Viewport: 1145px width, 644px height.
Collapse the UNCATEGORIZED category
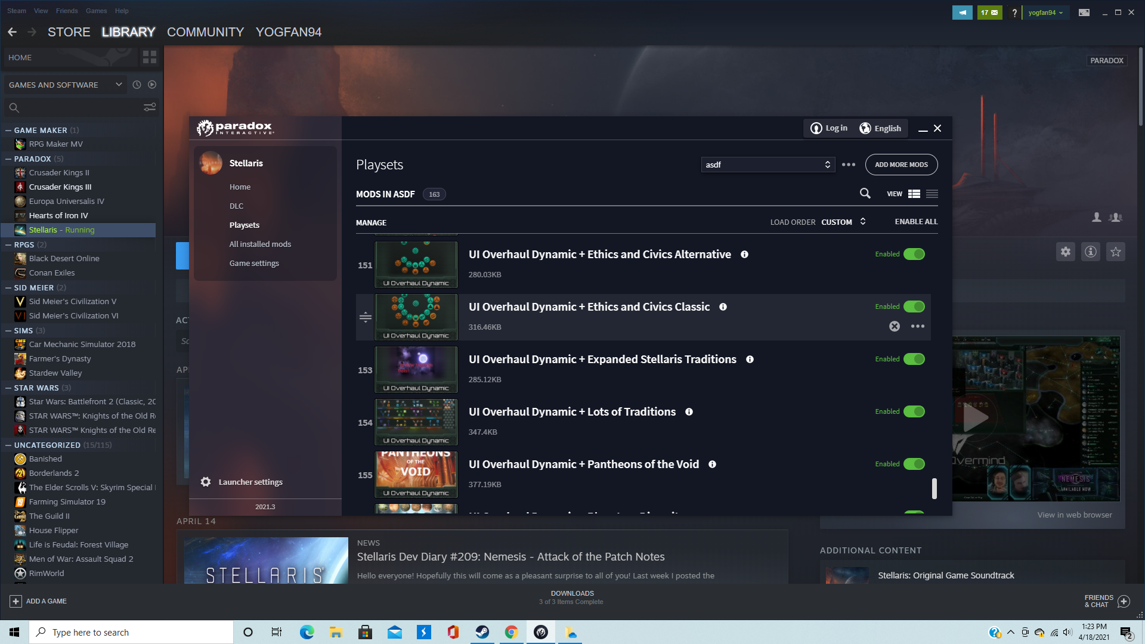(x=8, y=445)
